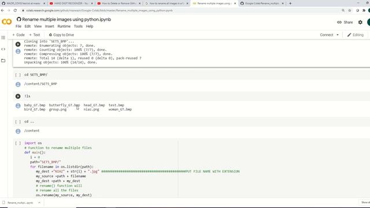Add a new Code cell

(x=18, y=35)
